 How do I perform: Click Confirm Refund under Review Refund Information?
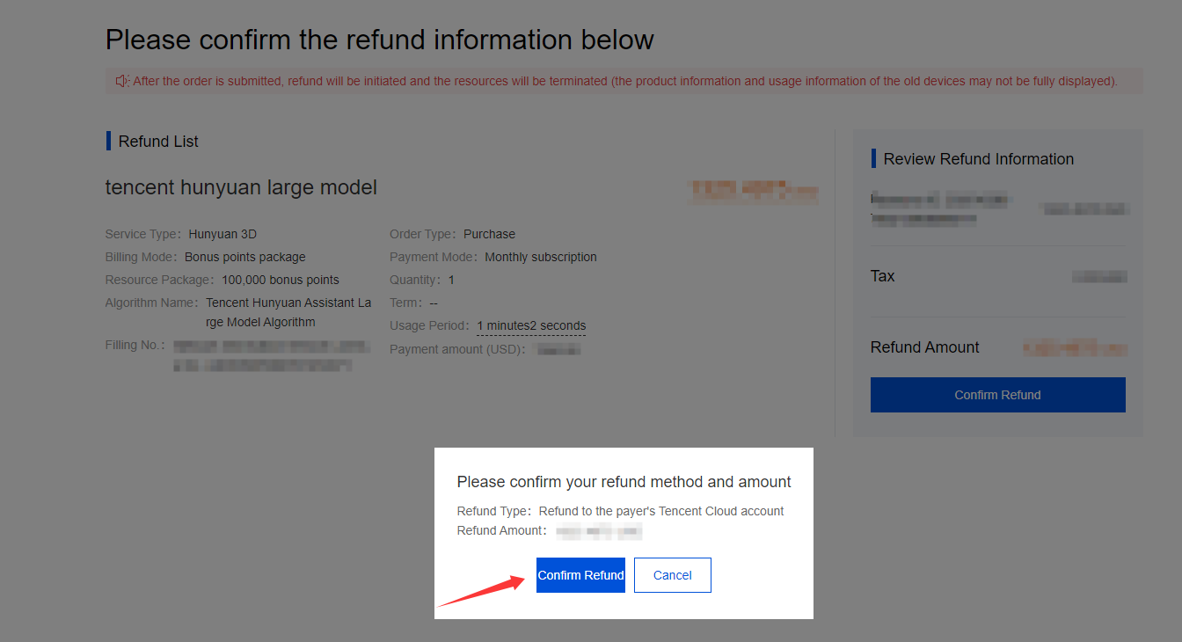997,394
